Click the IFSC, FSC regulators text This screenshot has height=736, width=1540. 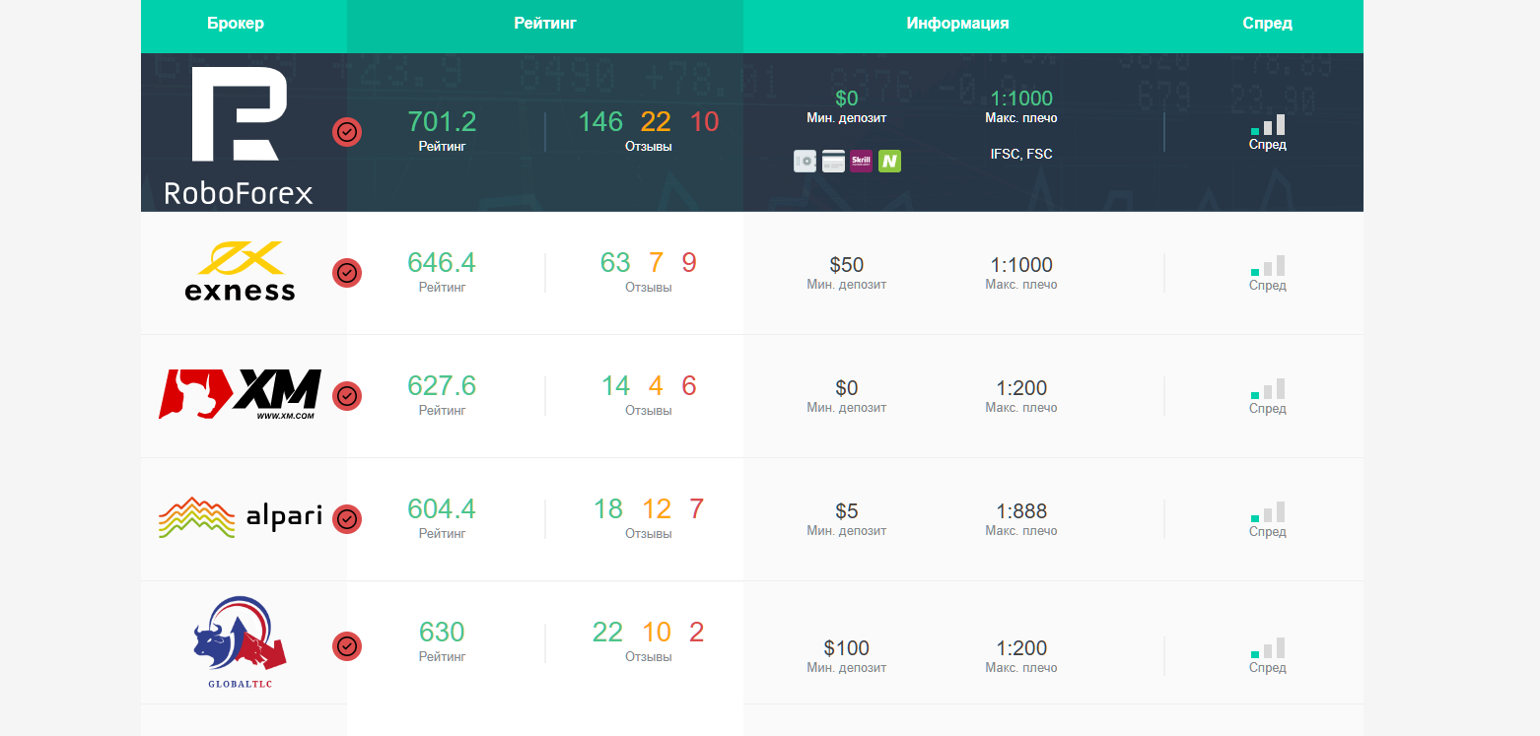(1021, 154)
